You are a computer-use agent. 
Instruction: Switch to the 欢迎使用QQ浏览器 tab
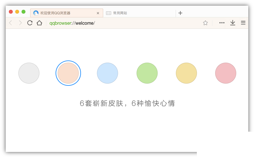(x=67, y=13)
